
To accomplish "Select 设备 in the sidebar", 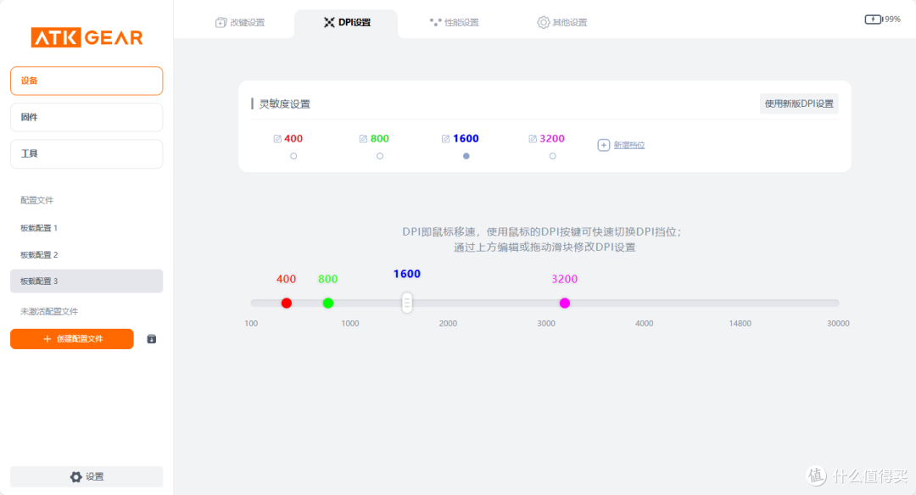I will point(87,81).
